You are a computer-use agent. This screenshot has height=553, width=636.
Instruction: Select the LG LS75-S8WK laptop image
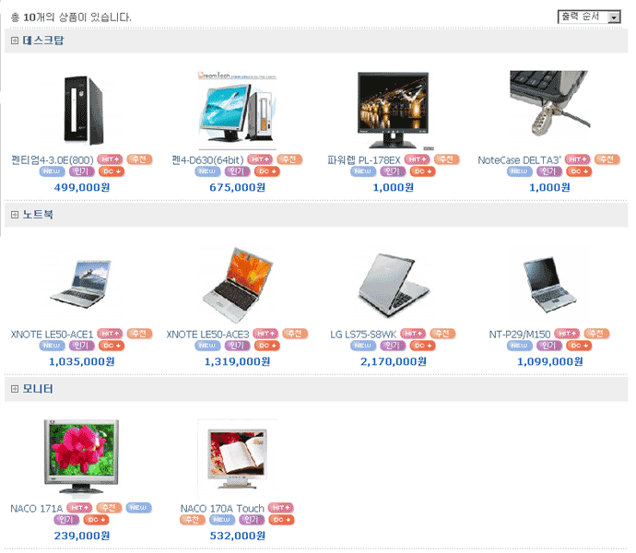(x=393, y=285)
